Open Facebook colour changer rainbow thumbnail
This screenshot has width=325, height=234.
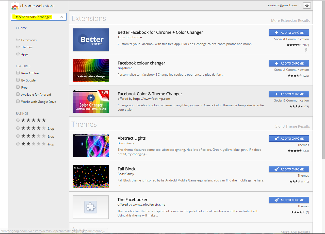point(91,71)
